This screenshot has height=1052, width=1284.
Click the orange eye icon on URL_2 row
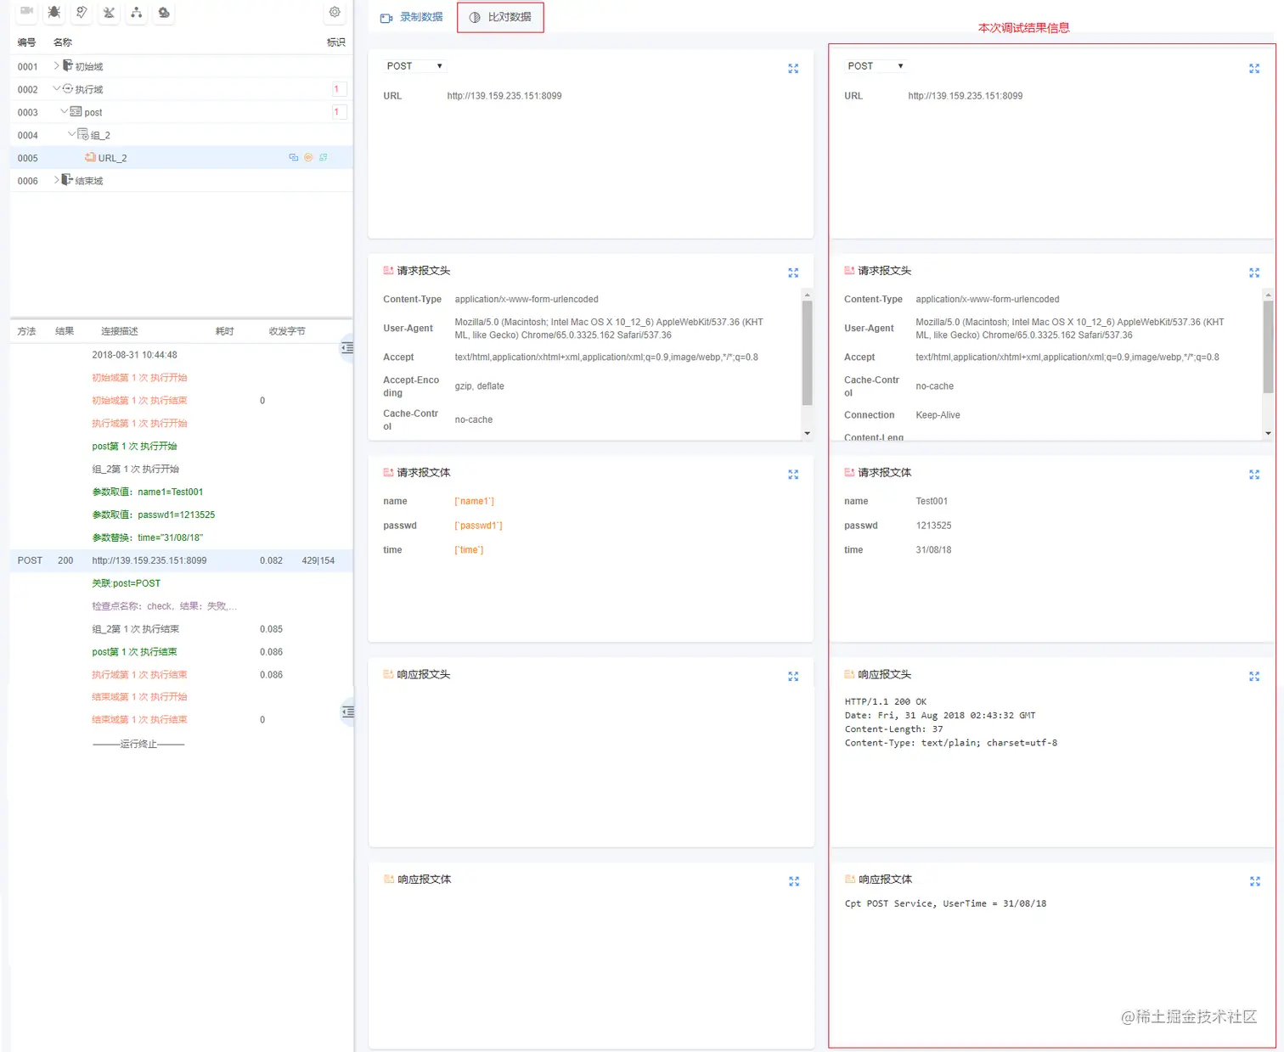coord(308,157)
